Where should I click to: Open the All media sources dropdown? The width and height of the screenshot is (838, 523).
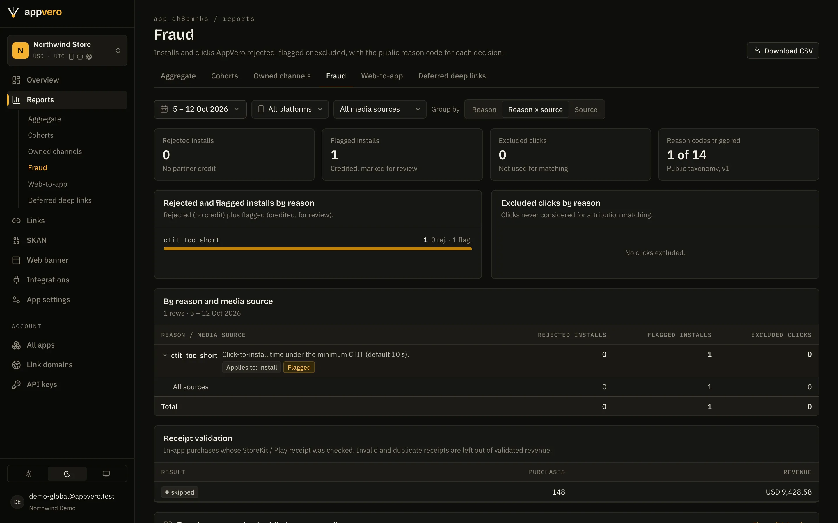click(x=379, y=109)
